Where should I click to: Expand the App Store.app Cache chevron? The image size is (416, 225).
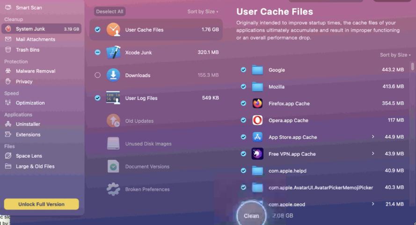(373, 137)
